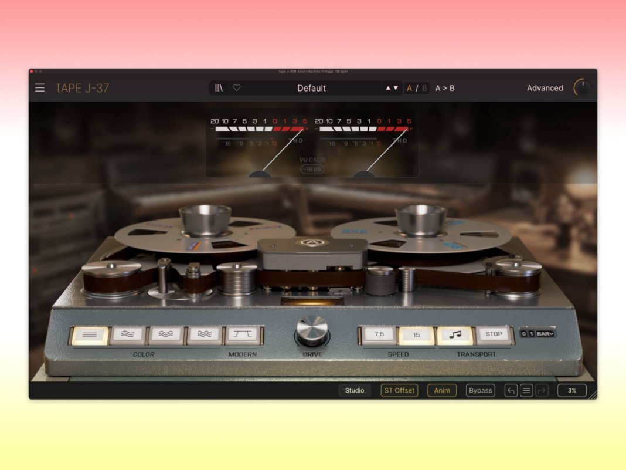The height and width of the screenshot is (470, 626).
Task: Click the 3% CPU meter
Action: [571, 390]
